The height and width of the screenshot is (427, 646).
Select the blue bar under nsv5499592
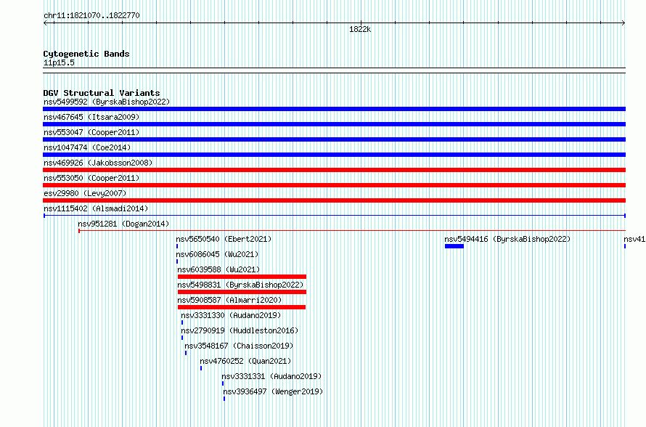click(x=334, y=109)
